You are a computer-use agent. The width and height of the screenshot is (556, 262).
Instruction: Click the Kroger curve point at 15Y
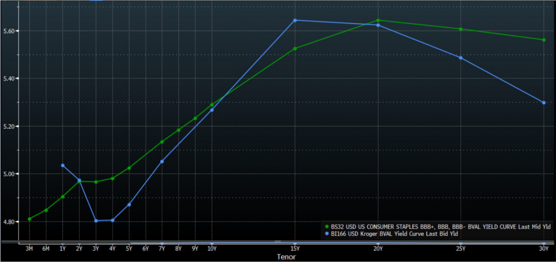point(295,20)
